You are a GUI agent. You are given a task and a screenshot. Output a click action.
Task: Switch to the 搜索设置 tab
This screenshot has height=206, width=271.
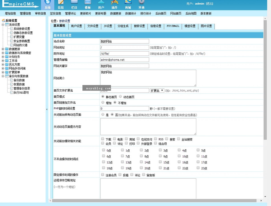139,26
